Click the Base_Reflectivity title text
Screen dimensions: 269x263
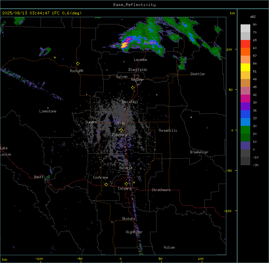(x=134, y=5)
